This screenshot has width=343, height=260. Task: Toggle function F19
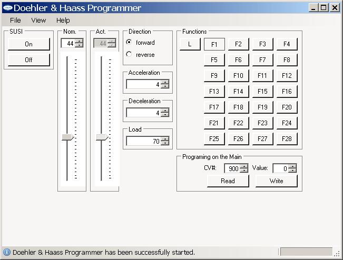(262, 107)
